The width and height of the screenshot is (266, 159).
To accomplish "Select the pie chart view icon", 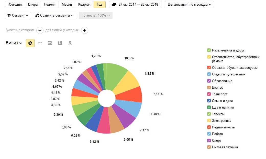I will click(30, 43).
